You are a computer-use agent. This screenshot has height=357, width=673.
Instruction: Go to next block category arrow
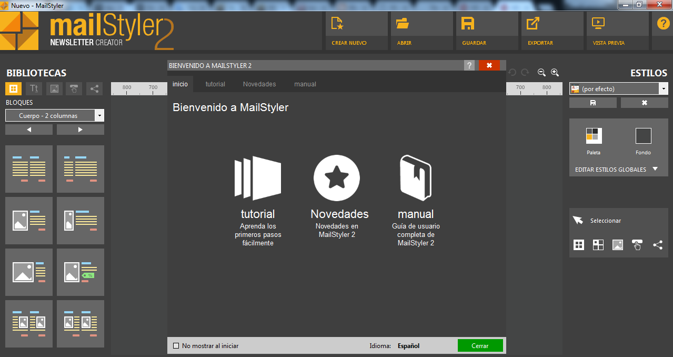point(81,130)
